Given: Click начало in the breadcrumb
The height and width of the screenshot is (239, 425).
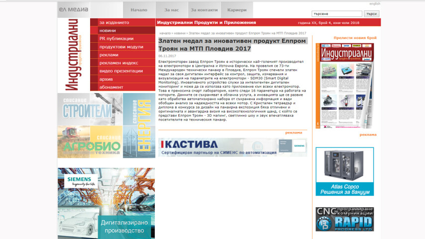Looking at the screenshot, I should (x=165, y=33).
